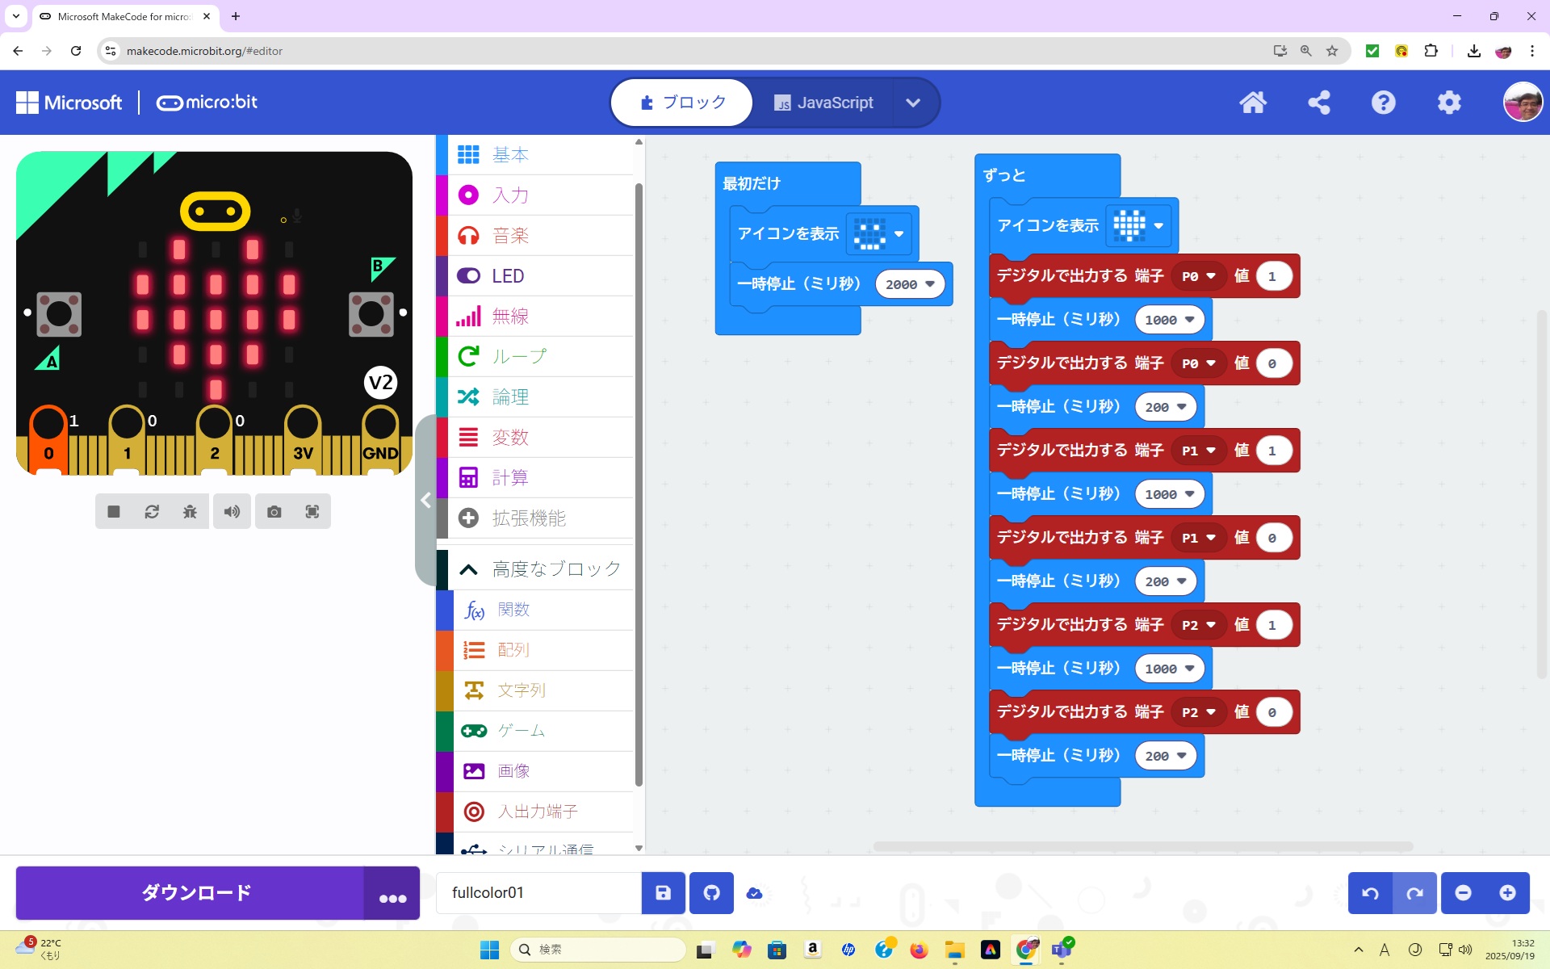1550x969 pixels.
Task: Click the ダウンロード button
Action: 196,892
